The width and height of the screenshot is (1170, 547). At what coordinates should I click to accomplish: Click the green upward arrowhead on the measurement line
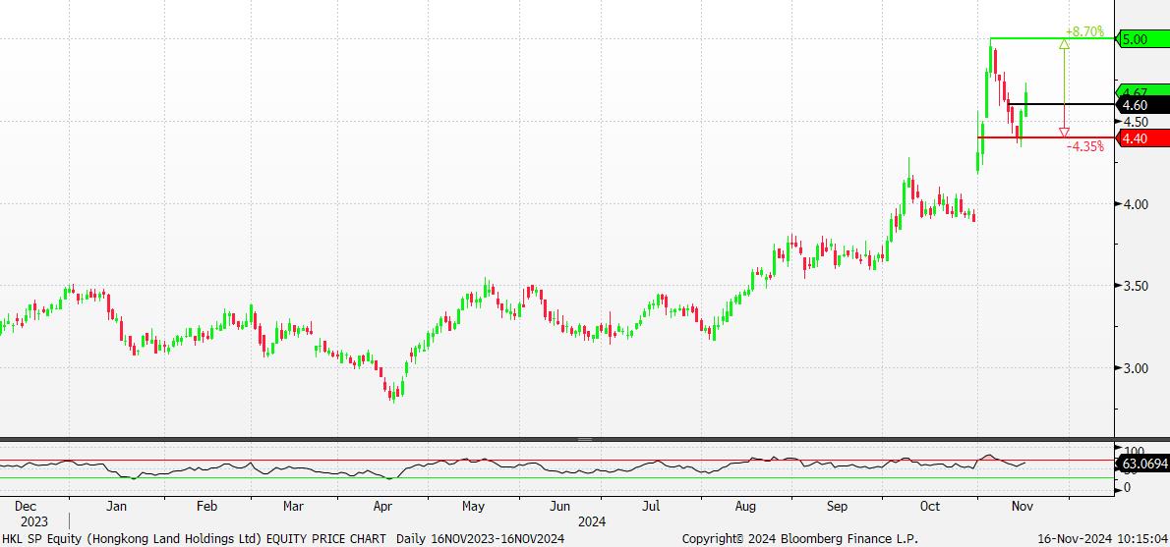click(x=1064, y=44)
